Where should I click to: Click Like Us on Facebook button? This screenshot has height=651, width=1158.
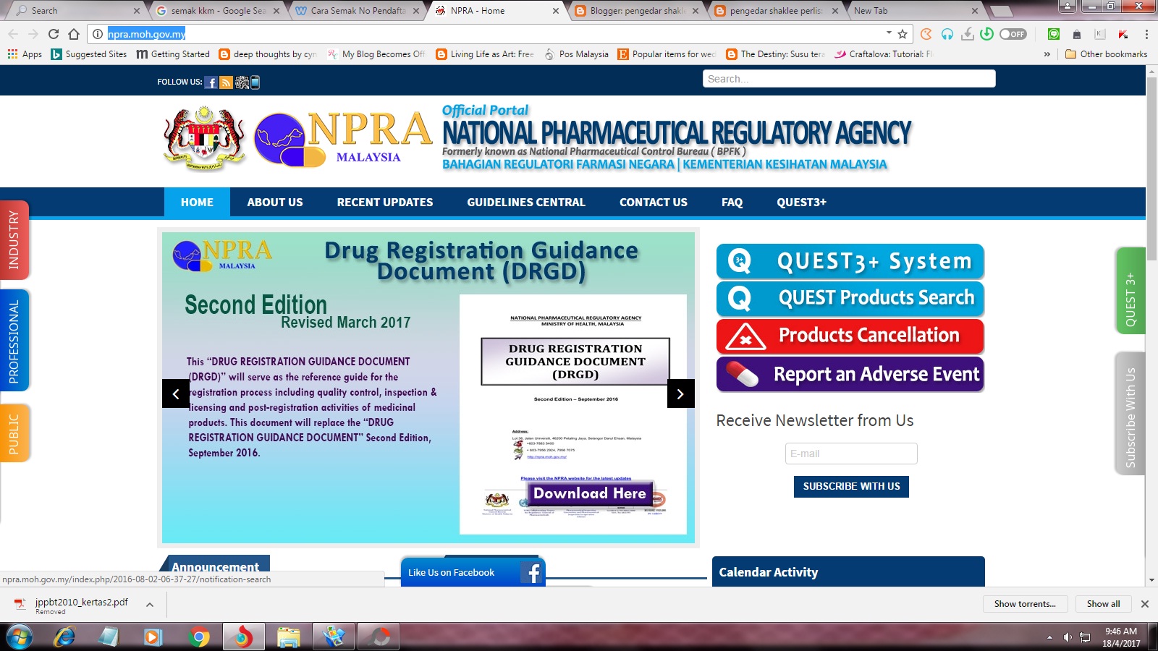473,572
